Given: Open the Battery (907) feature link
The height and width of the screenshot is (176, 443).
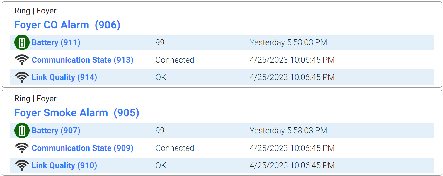Looking at the screenshot, I should [56, 130].
